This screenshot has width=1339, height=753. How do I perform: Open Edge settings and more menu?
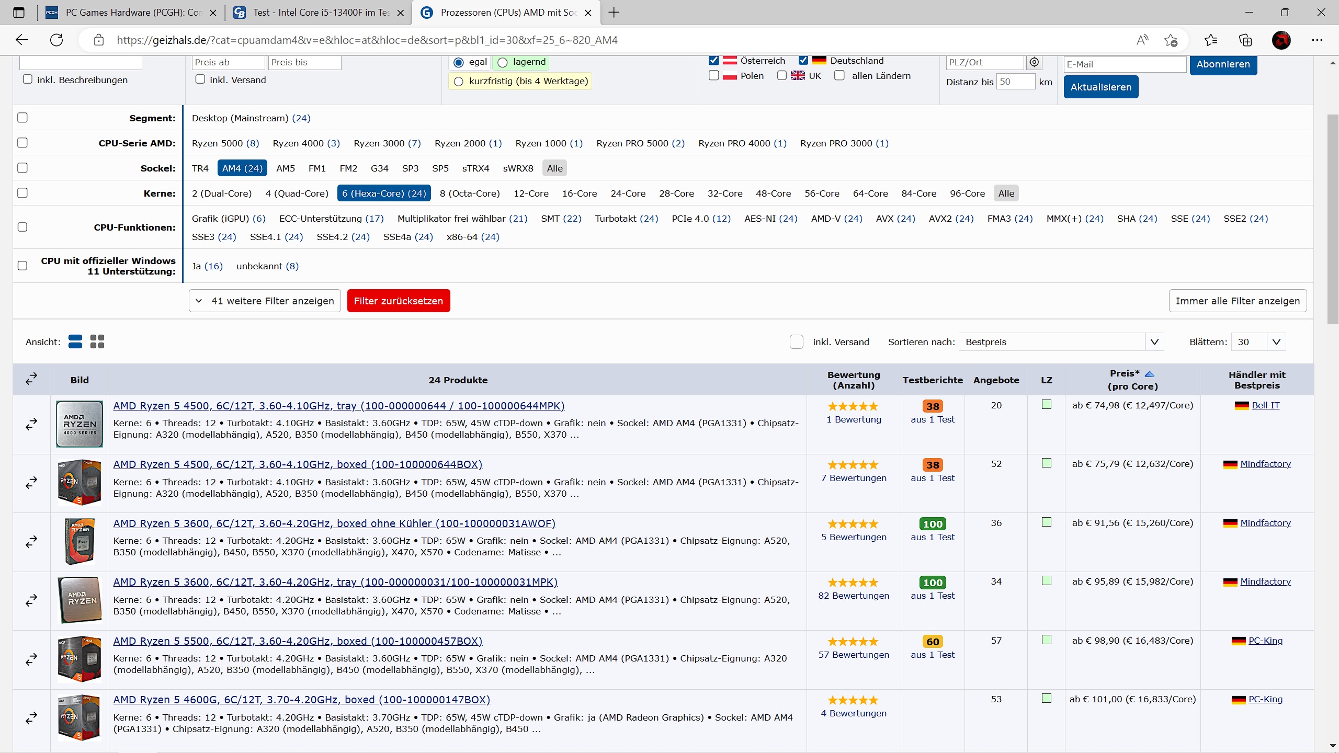pyautogui.click(x=1317, y=40)
